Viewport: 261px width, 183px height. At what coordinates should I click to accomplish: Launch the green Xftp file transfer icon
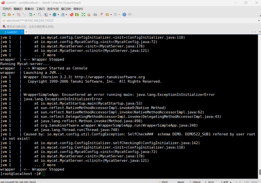pos(77,14)
